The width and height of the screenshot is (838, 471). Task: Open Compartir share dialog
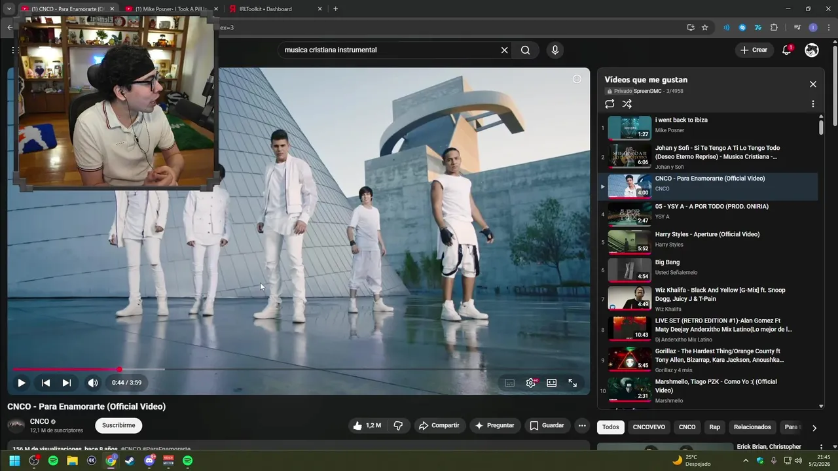439,425
